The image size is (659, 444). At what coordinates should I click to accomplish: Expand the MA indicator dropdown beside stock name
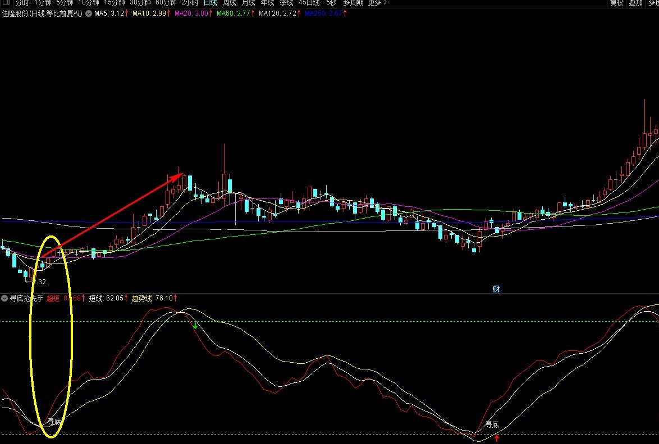tap(89, 13)
